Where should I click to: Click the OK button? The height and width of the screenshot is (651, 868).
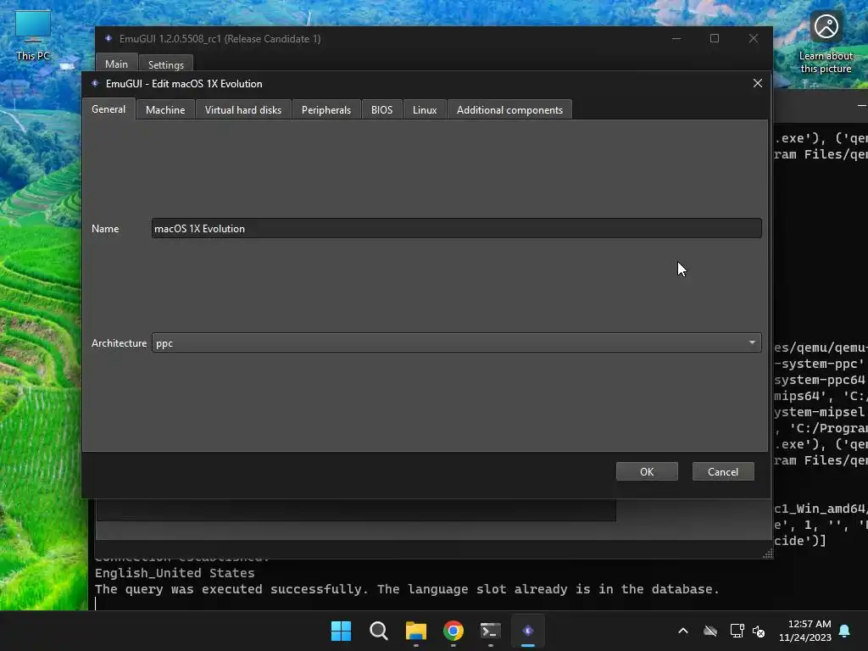click(x=647, y=471)
